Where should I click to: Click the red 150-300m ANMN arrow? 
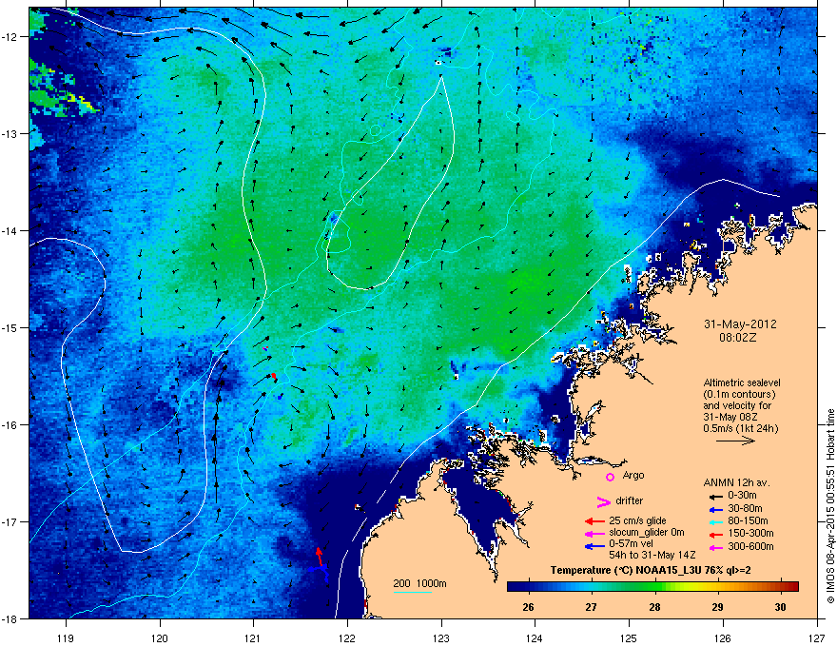[715, 535]
